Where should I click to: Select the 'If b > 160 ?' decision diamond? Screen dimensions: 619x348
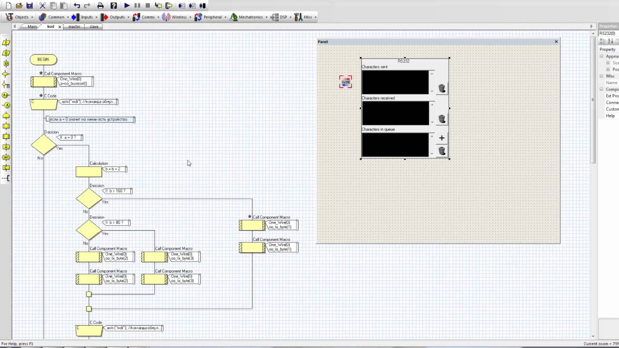(89, 198)
